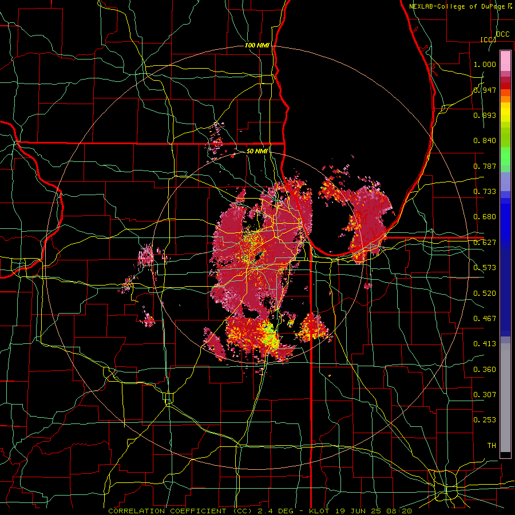Click the 0.947 scale value
The image size is (515, 515).
pos(485,90)
